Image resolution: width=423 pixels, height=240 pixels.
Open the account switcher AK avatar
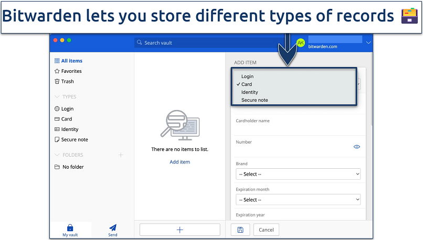point(300,42)
